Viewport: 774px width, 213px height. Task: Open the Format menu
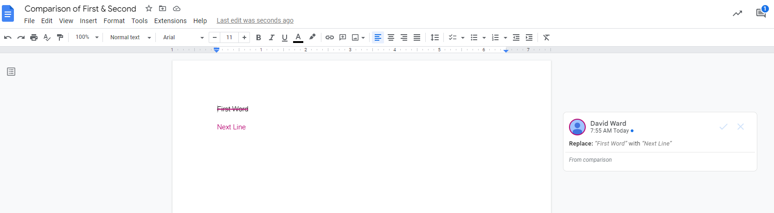tap(114, 21)
